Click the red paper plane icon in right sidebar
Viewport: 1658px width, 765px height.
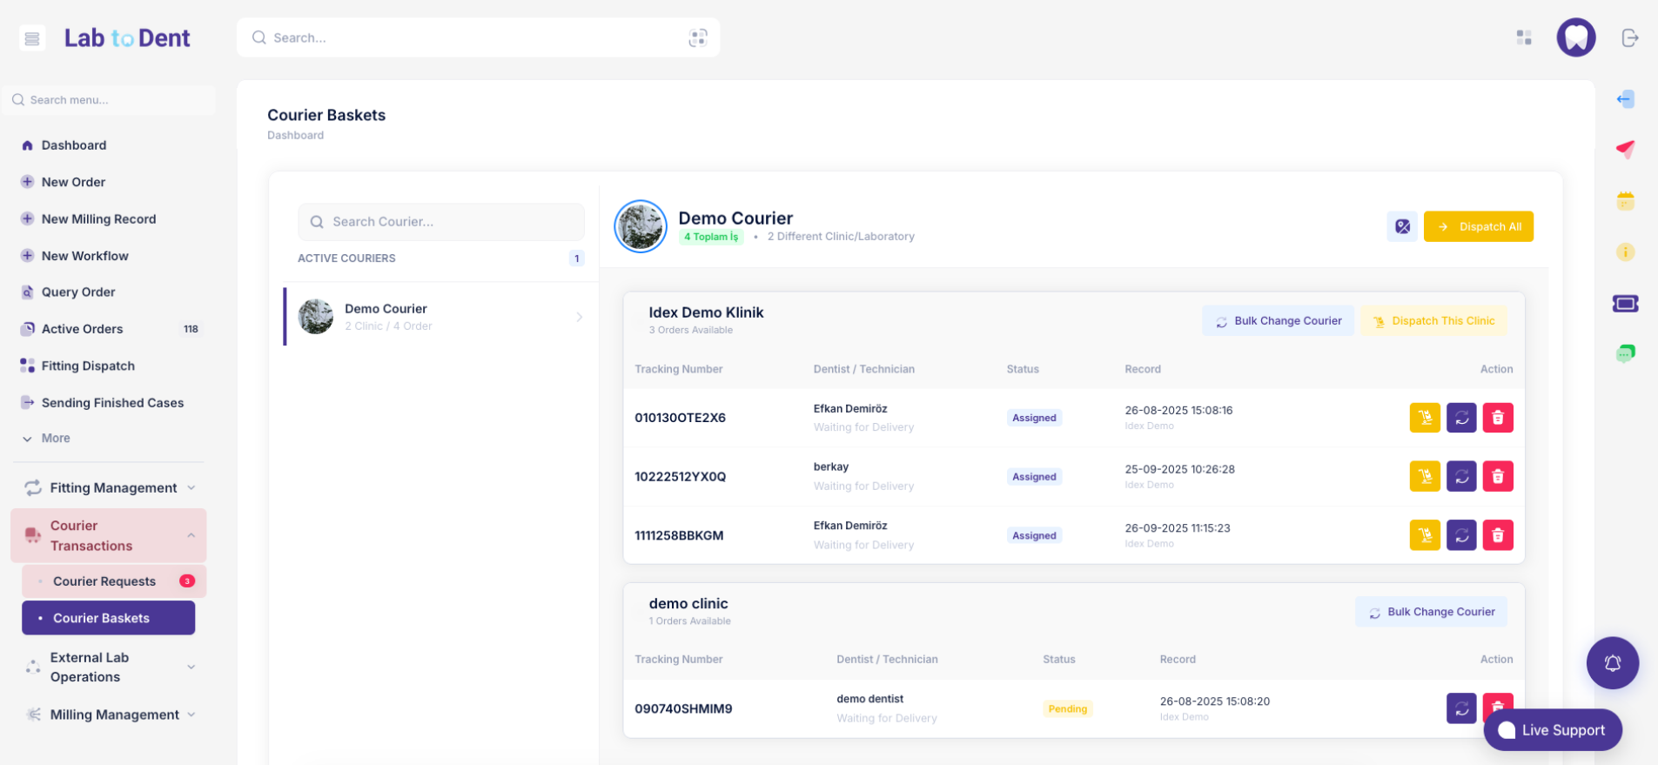click(x=1625, y=150)
